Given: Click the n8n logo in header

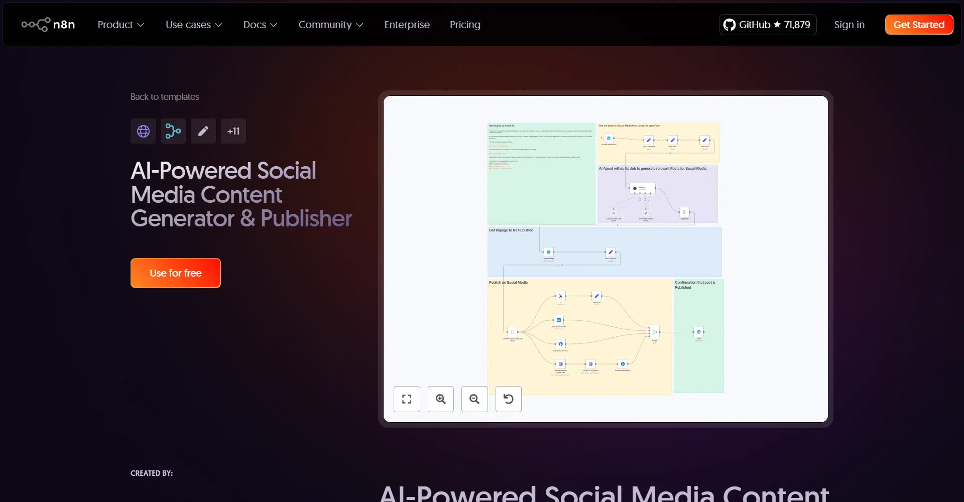Looking at the screenshot, I should coord(48,25).
